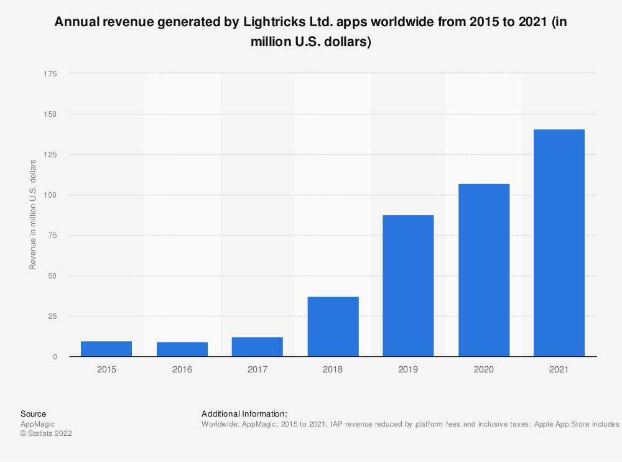Click the © Statista 2022 copyright text
This screenshot has width=622, height=462.
(x=46, y=434)
